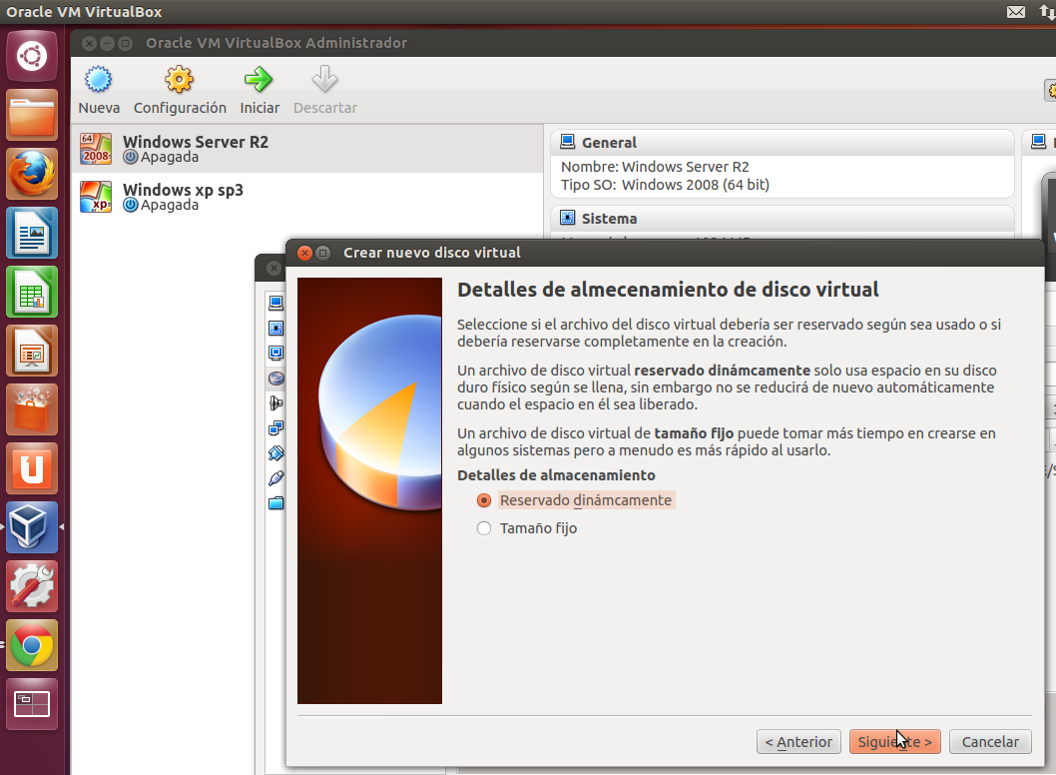Click the Descartar toolbar arrow

click(x=324, y=80)
